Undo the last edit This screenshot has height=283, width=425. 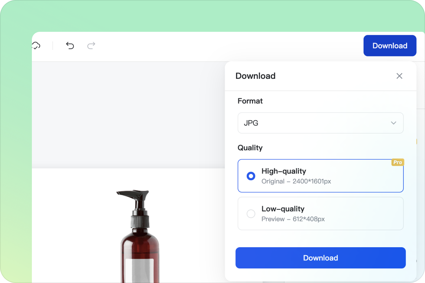point(70,45)
